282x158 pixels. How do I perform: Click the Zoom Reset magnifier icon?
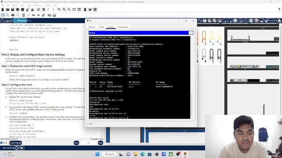click(x=64, y=10)
